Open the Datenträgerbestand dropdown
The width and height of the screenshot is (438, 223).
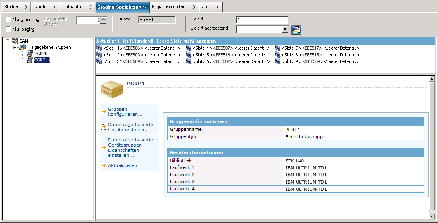[x=285, y=29]
